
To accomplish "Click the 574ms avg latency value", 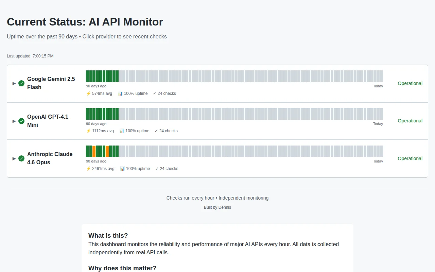I will 102,93.
